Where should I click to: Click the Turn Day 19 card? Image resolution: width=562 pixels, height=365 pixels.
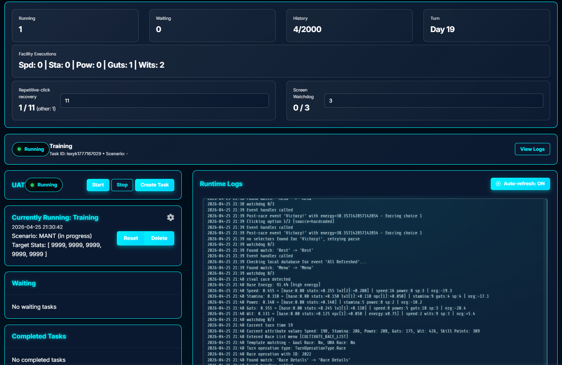coord(486,25)
